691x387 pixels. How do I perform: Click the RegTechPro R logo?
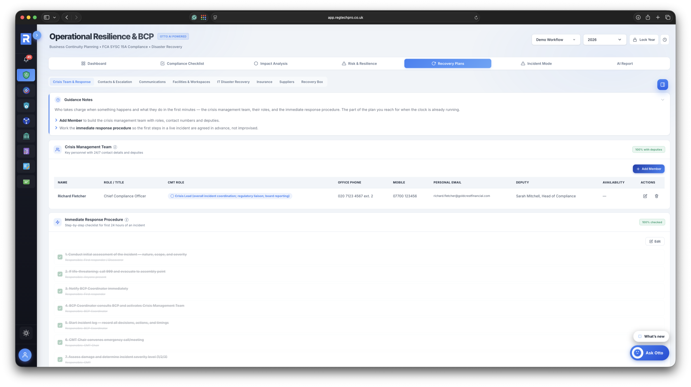(x=26, y=39)
